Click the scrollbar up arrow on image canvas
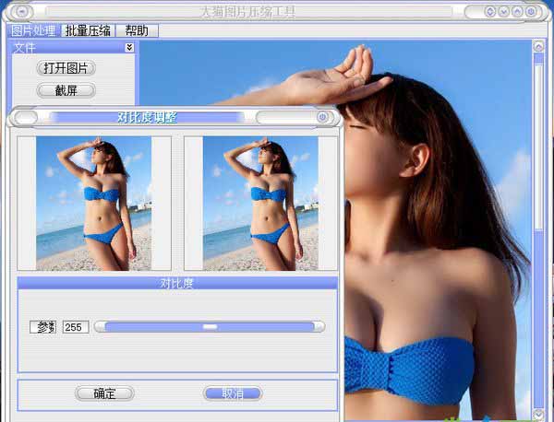 (x=538, y=45)
